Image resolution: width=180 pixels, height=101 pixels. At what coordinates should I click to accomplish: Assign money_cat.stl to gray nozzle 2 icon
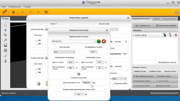(170, 35)
